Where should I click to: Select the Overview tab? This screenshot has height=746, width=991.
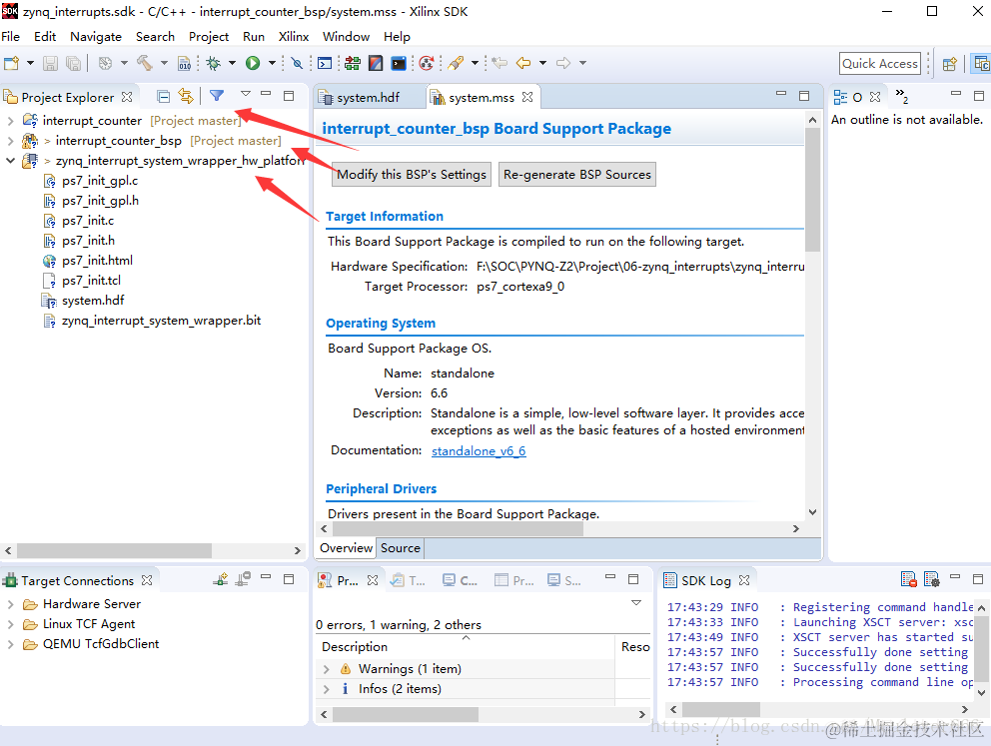point(346,548)
